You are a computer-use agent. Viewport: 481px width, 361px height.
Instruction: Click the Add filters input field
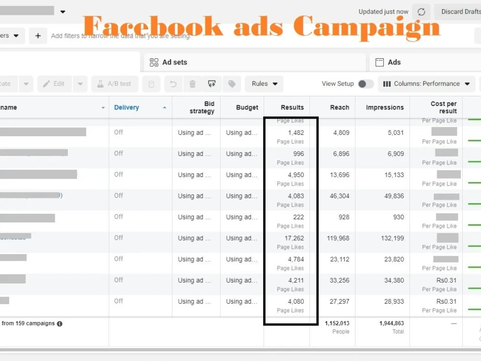[121, 36]
